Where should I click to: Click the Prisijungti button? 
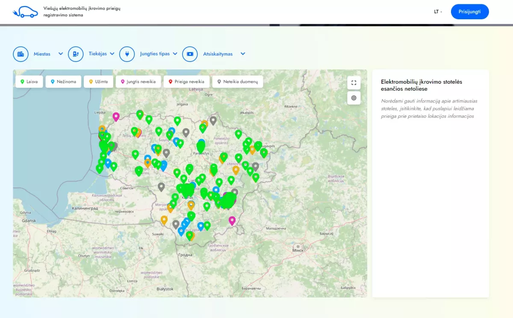(x=470, y=12)
